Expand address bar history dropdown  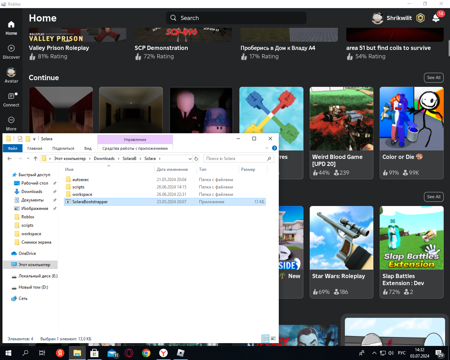click(190, 159)
